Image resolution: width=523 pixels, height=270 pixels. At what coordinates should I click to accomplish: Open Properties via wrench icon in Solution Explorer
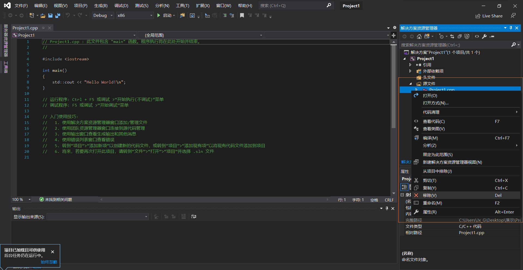click(485, 36)
